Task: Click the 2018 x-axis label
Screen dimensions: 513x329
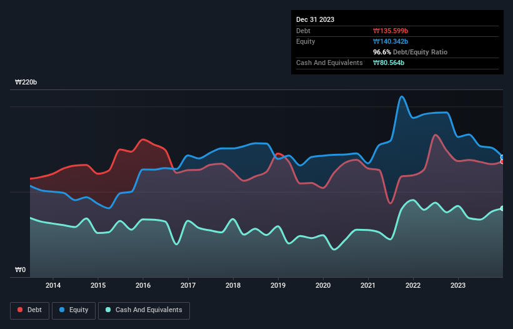Action: (x=233, y=285)
